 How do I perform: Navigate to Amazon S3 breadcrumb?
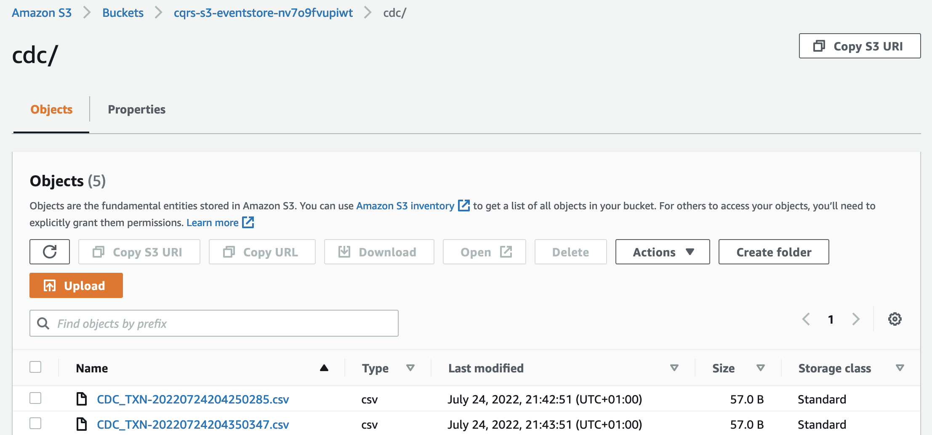pos(42,13)
